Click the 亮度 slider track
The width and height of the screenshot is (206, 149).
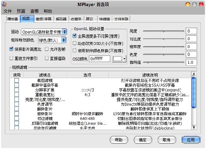coord(163,31)
